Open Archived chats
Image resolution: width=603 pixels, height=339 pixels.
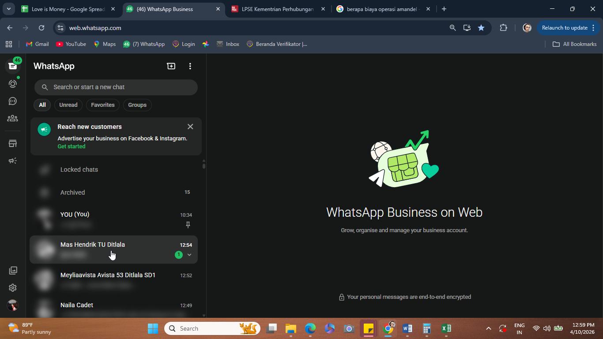coord(114,192)
